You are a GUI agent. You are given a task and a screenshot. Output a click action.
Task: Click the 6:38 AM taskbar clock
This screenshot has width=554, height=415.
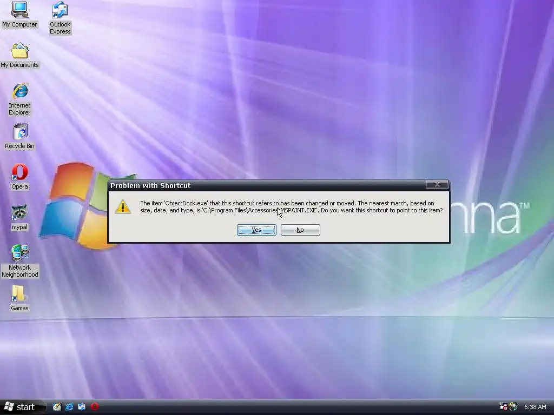pyautogui.click(x=535, y=407)
